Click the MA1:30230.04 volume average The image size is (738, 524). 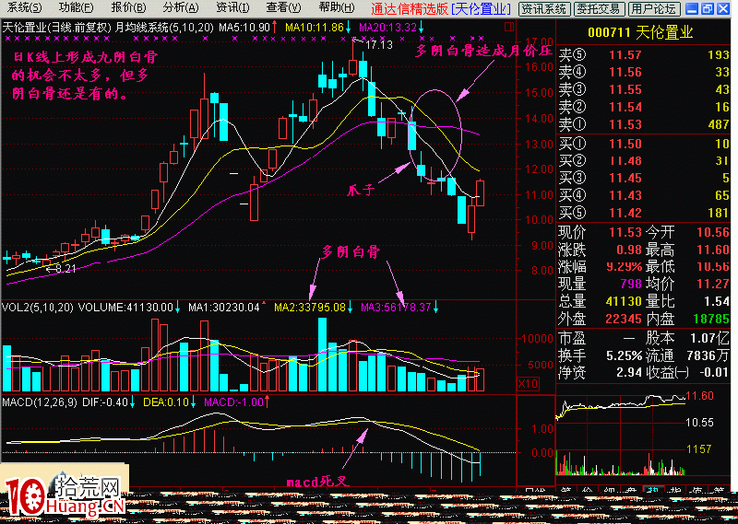click(224, 308)
